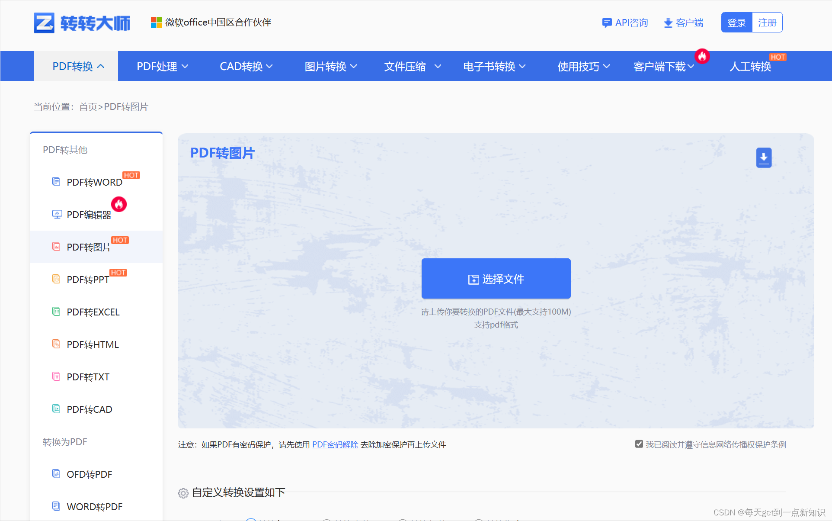Click the blue download icon in the upload panel
The image size is (832, 521).
764,158
